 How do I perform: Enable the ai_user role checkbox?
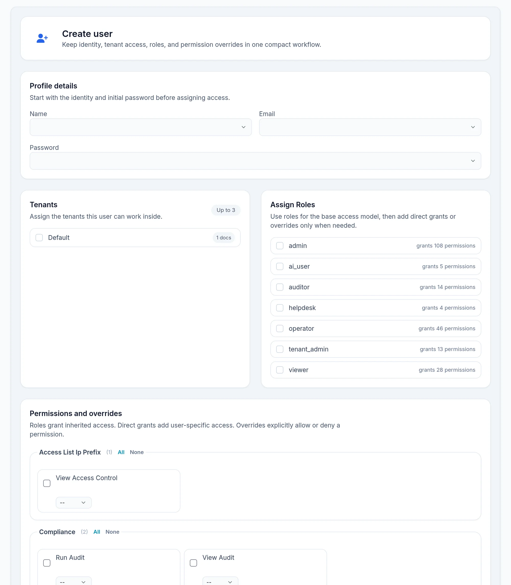tap(280, 266)
